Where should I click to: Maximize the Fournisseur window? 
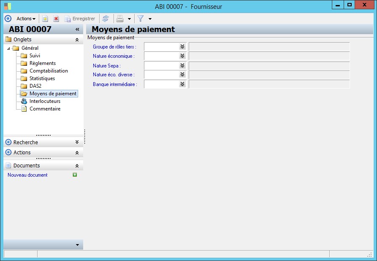[350, 5]
